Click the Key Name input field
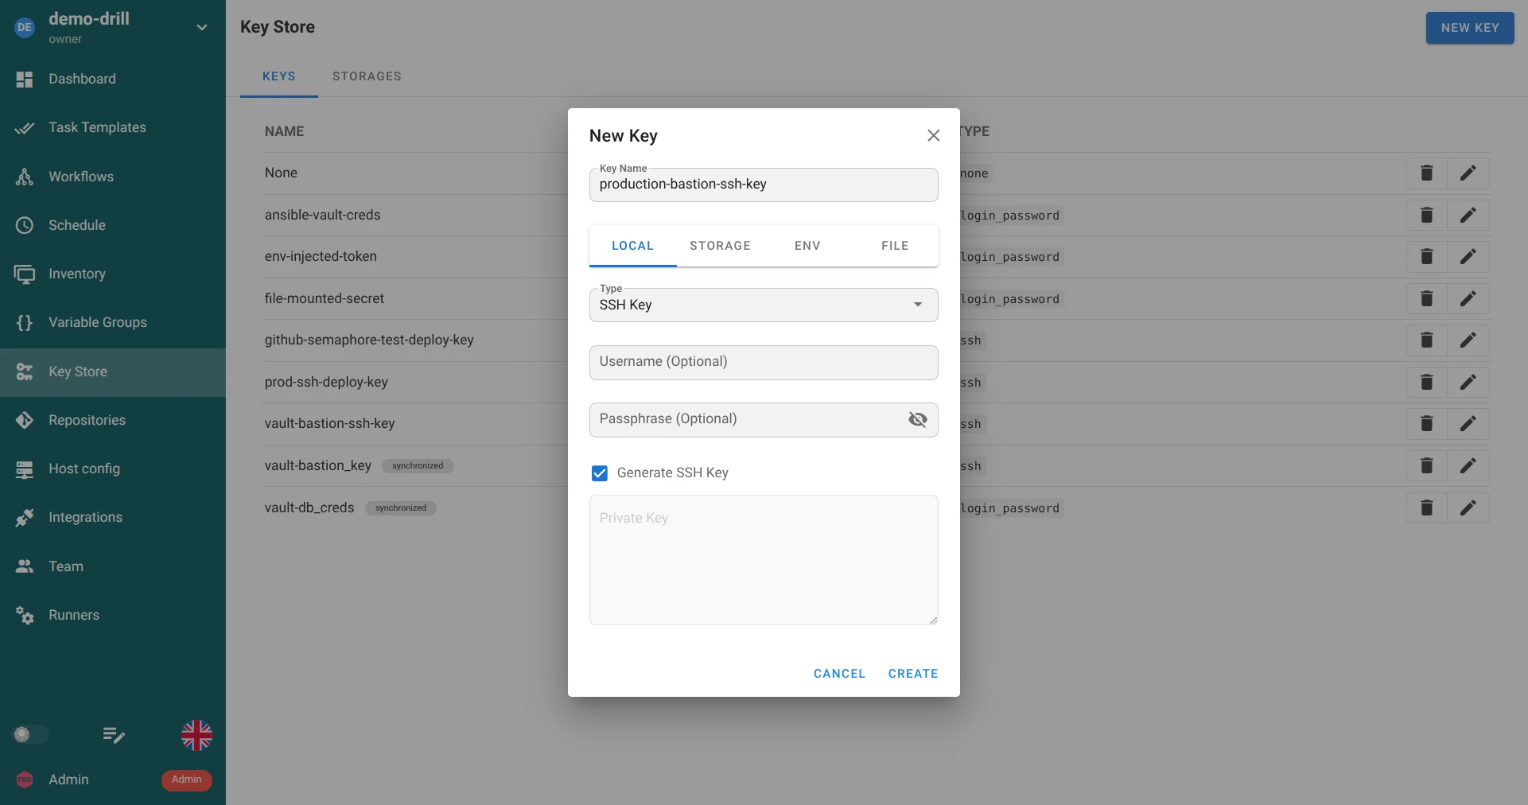This screenshot has height=805, width=1528. point(764,185)
